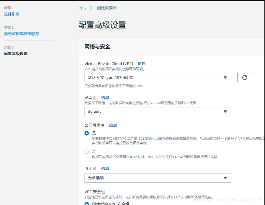Open 信息 link next to 公开可用性
265x205 pixels.
(x=113, y=125)
